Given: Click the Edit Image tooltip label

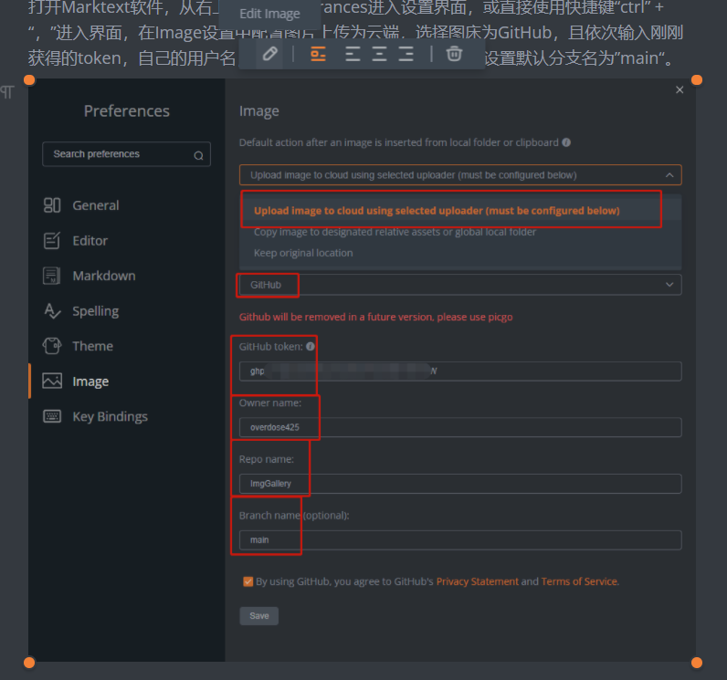Looking at the screenshot, I should 269,14.
